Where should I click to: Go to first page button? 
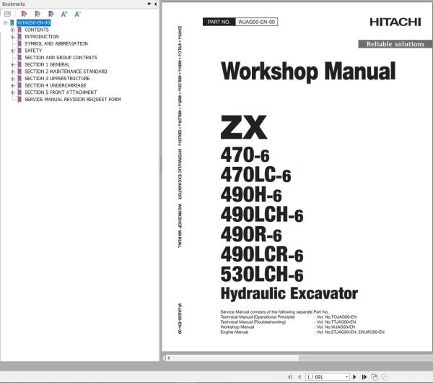point(289,377)
